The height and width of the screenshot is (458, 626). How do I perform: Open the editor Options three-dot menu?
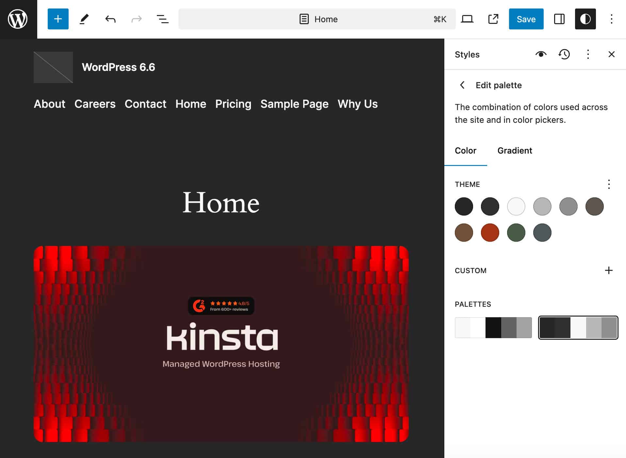[x=611, y=19]
